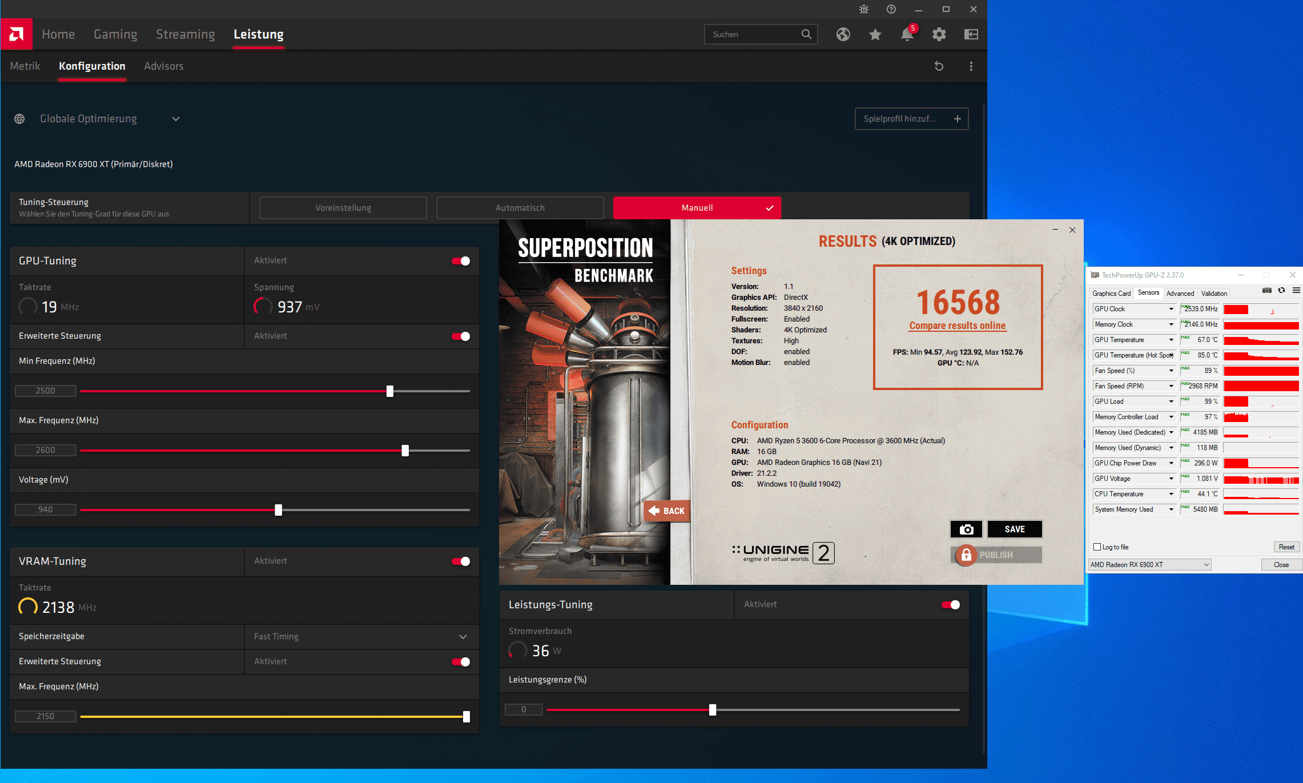This screenshot has height=783, width=1303.
Task: Toggle VRAM Erweiterte Steuerung switch
Action: [x=461, y=662]
